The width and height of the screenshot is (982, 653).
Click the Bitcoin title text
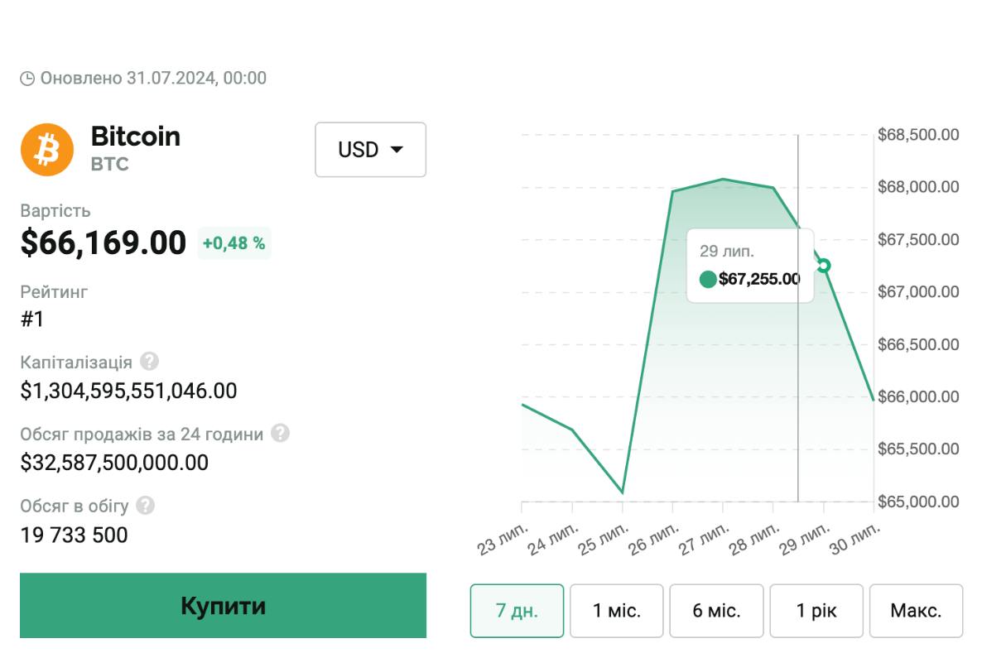[135, 137]
